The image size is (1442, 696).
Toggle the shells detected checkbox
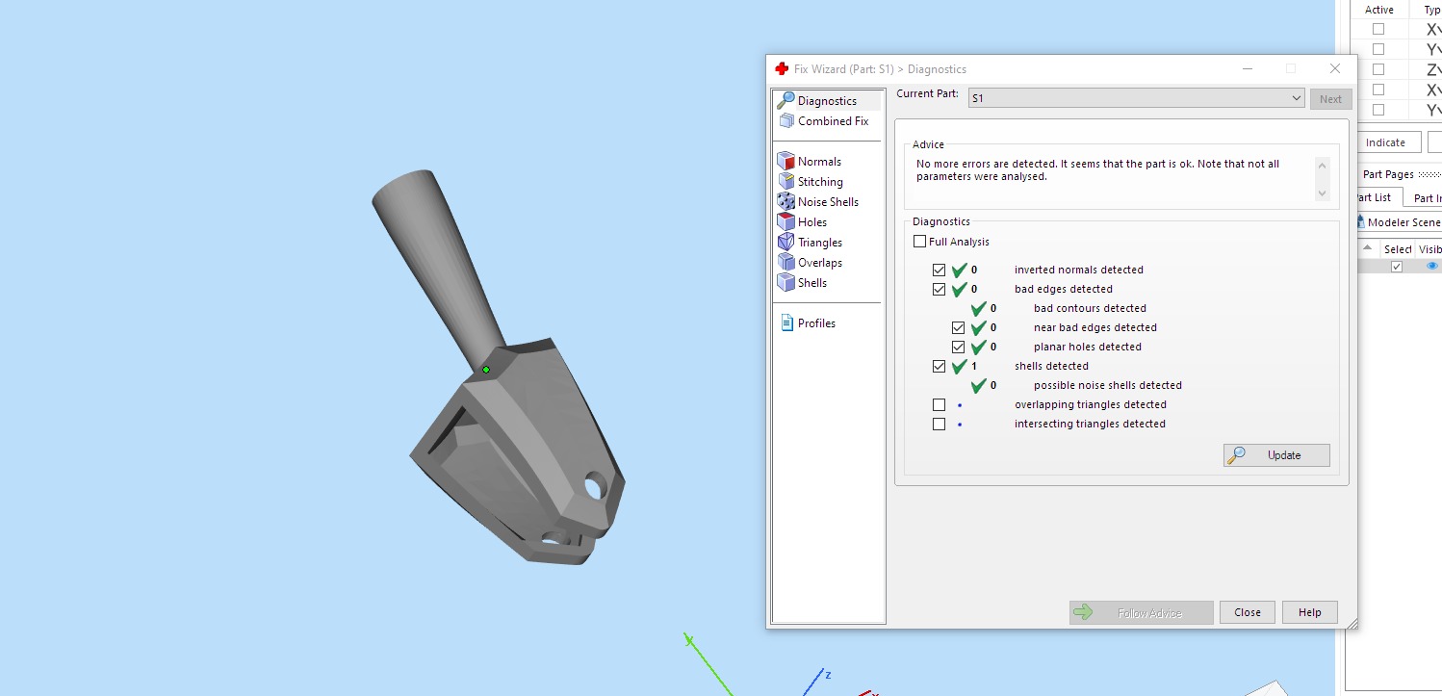pos(940,366)
